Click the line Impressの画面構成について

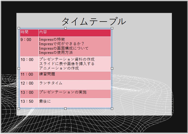pyautogui.click(x=64, y=48)
